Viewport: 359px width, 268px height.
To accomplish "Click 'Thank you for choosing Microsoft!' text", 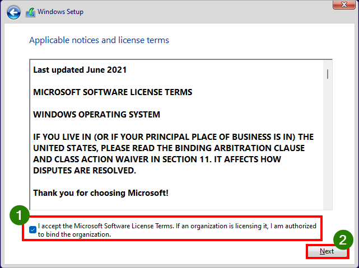I will tap(101, 193).
